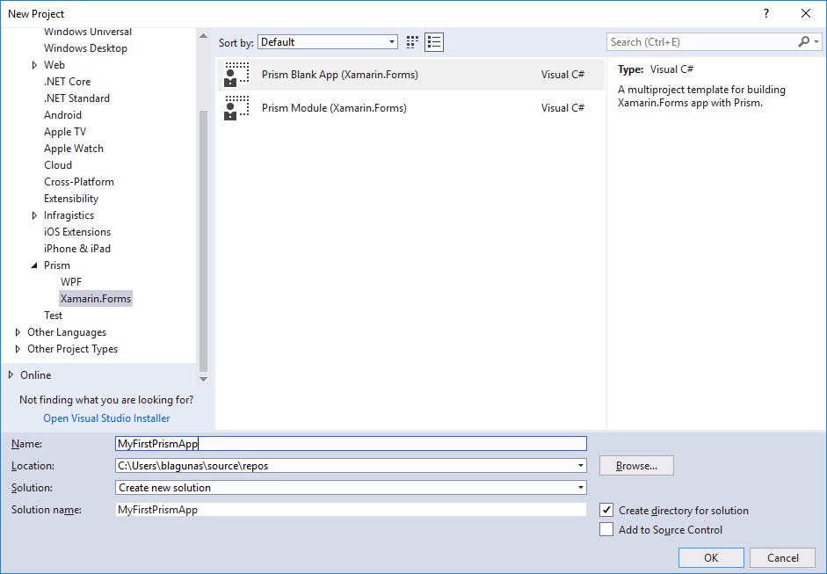Select Cross-Platform category
Screen dimensions: 827x574
coord(78,182)
